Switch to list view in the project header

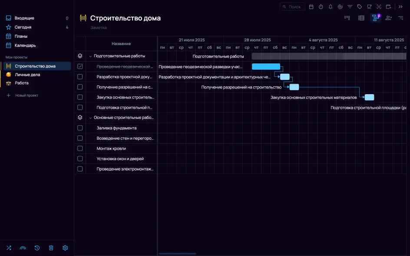point(362,18)
